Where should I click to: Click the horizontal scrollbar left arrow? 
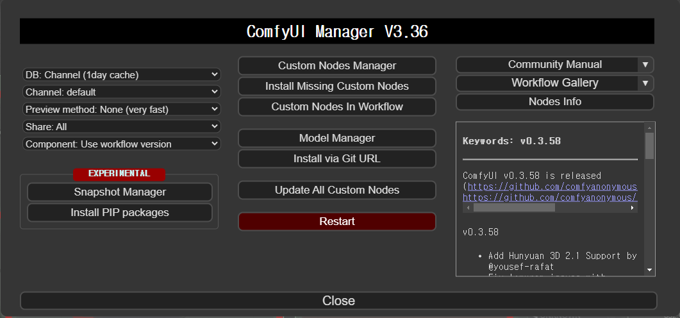(467, 208)
